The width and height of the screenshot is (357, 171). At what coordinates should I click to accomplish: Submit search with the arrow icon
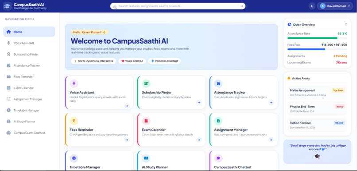point(241,6)
